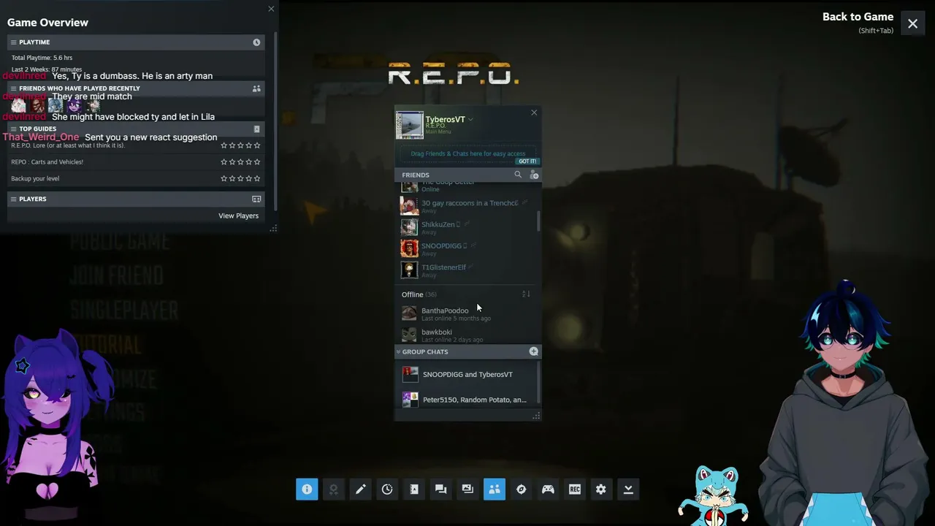935x526 pixels.
Task: Click the View Players link
Action: (x=238, y=216)
